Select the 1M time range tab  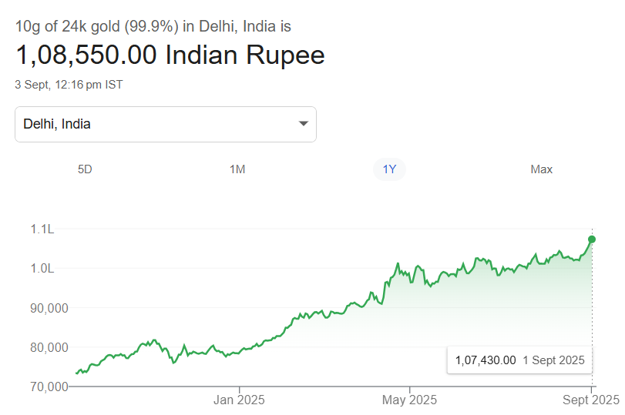point(237,169)
